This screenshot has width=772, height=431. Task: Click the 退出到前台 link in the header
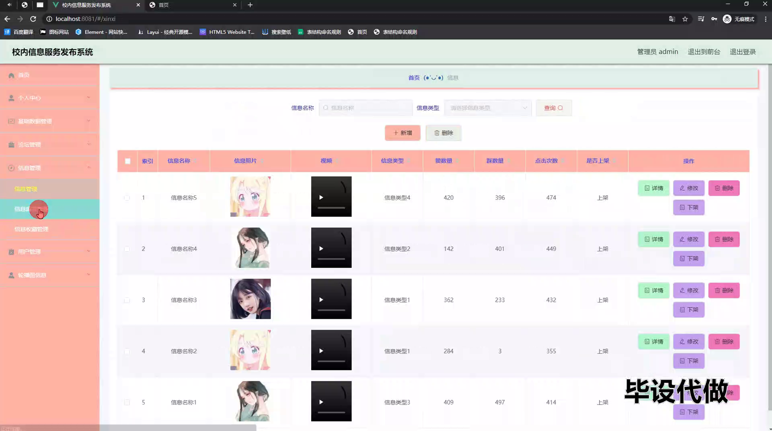704,52
